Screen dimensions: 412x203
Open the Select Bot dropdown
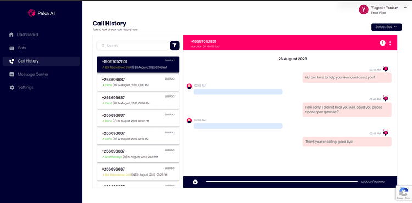(386, 27)
